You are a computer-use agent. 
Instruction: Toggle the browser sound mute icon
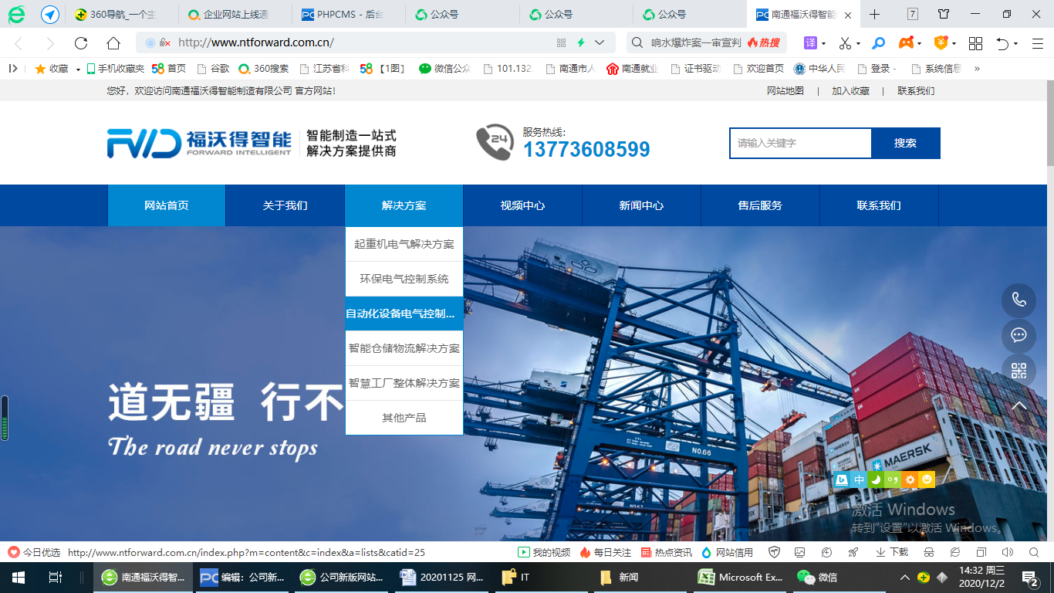coord(1007,552)
